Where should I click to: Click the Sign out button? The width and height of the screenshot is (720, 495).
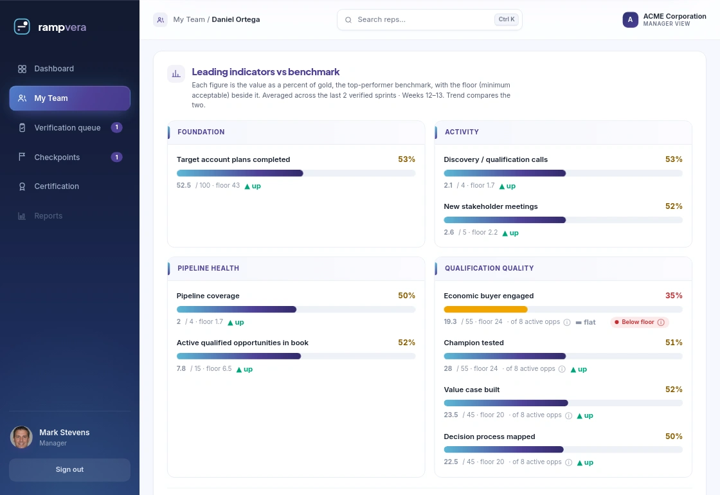70,470
